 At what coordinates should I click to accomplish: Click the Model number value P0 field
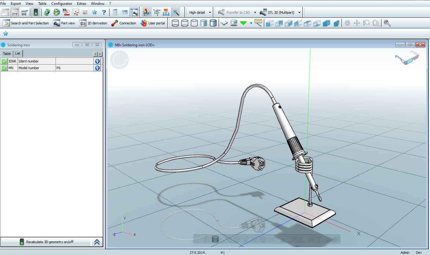pyautogui.click(x=75, y=68)
